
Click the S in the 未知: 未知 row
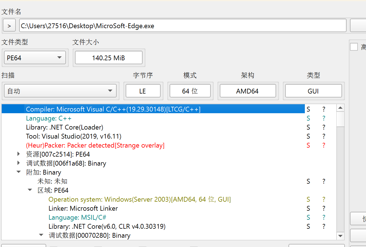point(308,181)
